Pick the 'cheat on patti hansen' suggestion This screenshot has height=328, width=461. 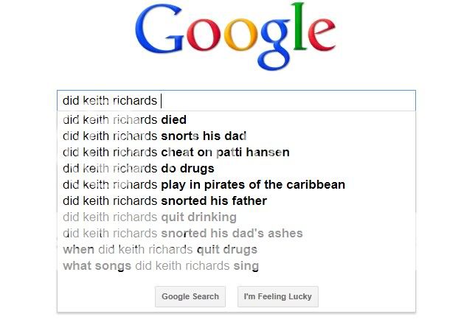click(x=176, y=152)
